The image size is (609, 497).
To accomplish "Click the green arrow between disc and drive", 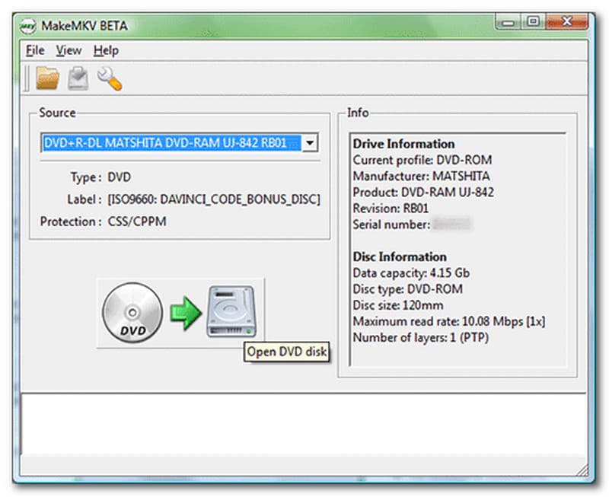I will [183, 313].
